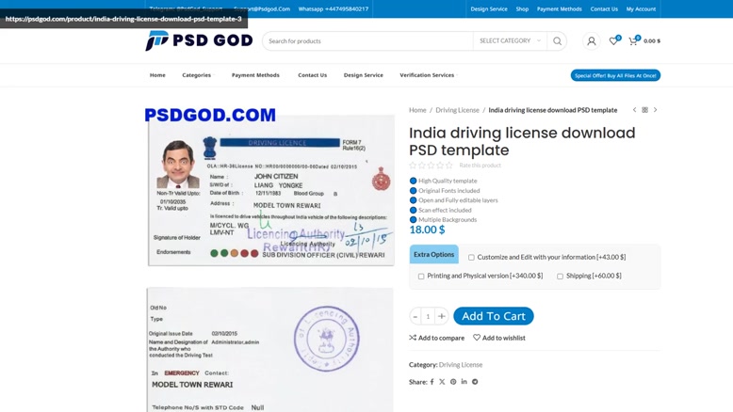Viewport: 733px width, 412px height.
Task: Share product on LinkedIn
Action: 464,382
